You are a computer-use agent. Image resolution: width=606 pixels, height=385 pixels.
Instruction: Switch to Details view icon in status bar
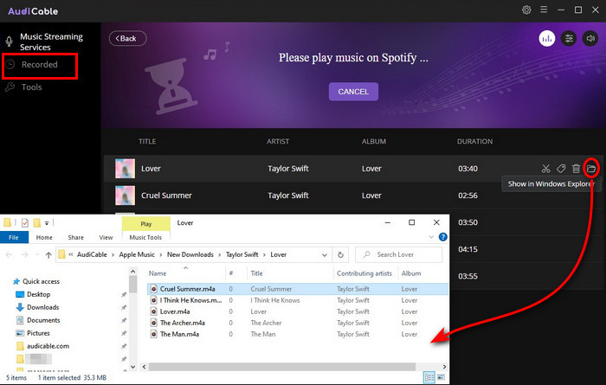429,377
